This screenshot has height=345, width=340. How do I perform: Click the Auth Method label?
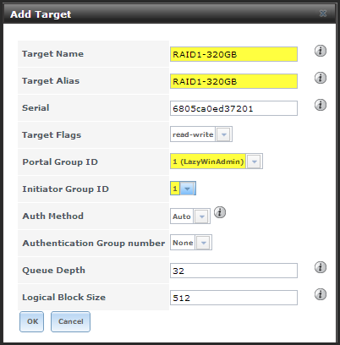pyautogui.click(x=52, y=216)
